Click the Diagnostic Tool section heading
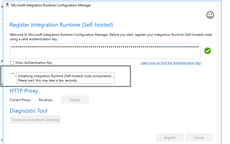The width and height of the screenshot is (230, 144). (x=29, y=111)
